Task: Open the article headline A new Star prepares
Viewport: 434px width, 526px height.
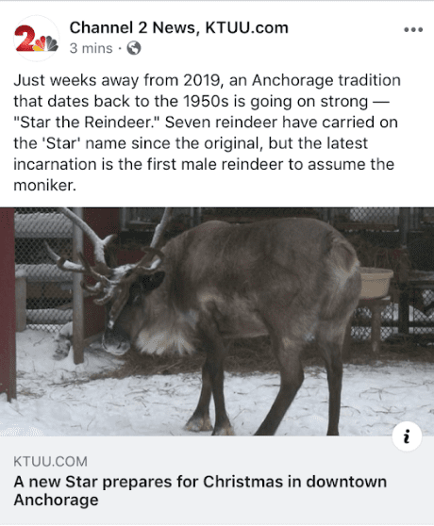Action: click(x=200, y=490)
